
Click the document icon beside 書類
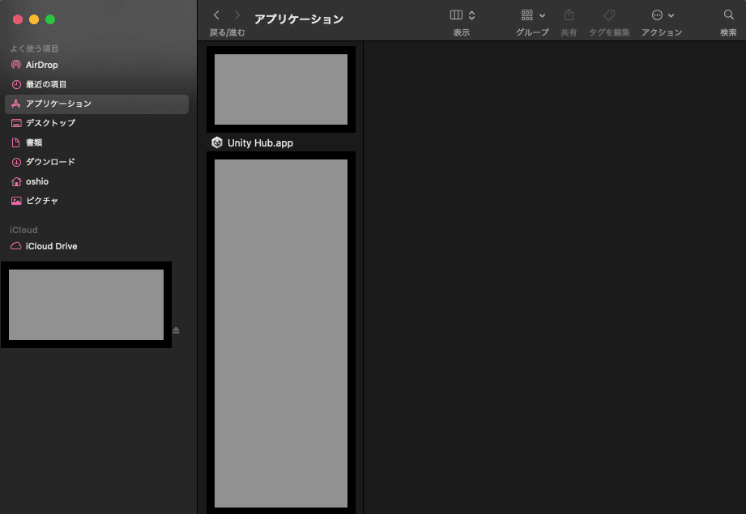pyautogui.click(x=15, y=142)
